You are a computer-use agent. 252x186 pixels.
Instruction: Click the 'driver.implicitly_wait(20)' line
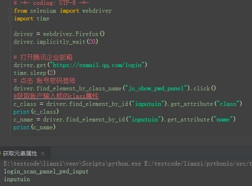click(x=55, y=42)
